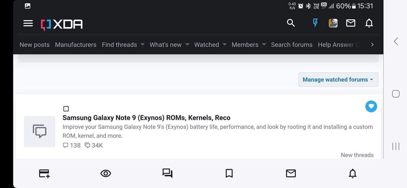This screenshot has width=407, height=188.
Task: Tap the forum speech bubbles icon tile
Action: tap(40, 131)
